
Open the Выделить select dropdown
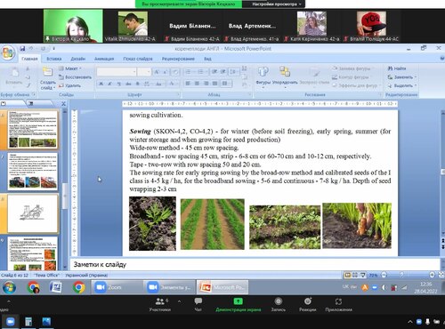(402, 85)
